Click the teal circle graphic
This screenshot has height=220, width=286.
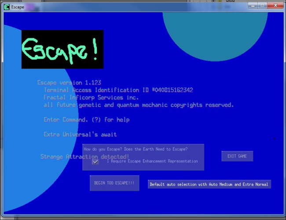tap(215, 35)
